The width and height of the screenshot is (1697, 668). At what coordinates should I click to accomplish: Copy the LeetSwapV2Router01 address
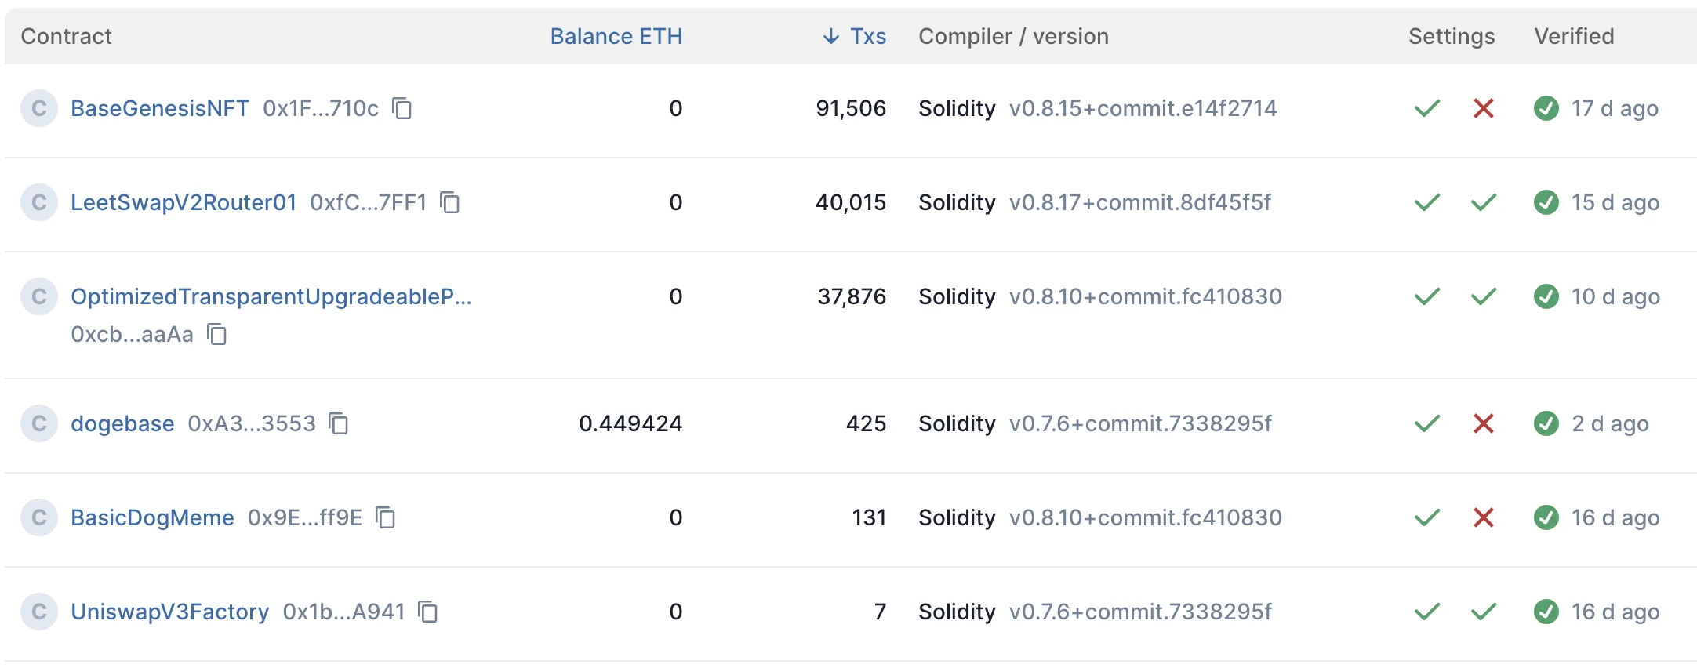[x=450, y=202]
